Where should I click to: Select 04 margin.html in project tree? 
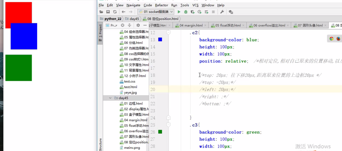[x=133, y=120]
